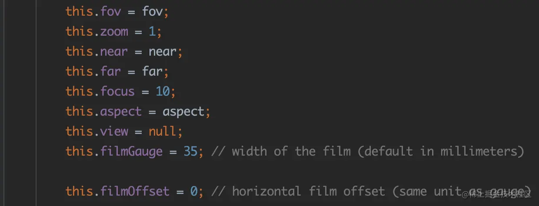Click the 'this' keyword on the focus line
The width and height of the screenshot is (539, 206).
(79, 91)
